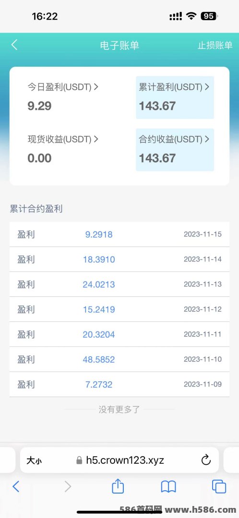Expand 现货收益(USDT) details

[63, 139]
